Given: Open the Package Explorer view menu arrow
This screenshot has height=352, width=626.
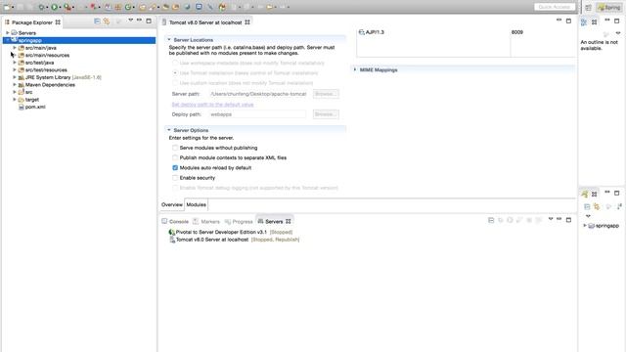Looking at the screenshot, I should (x=130, y=21).
